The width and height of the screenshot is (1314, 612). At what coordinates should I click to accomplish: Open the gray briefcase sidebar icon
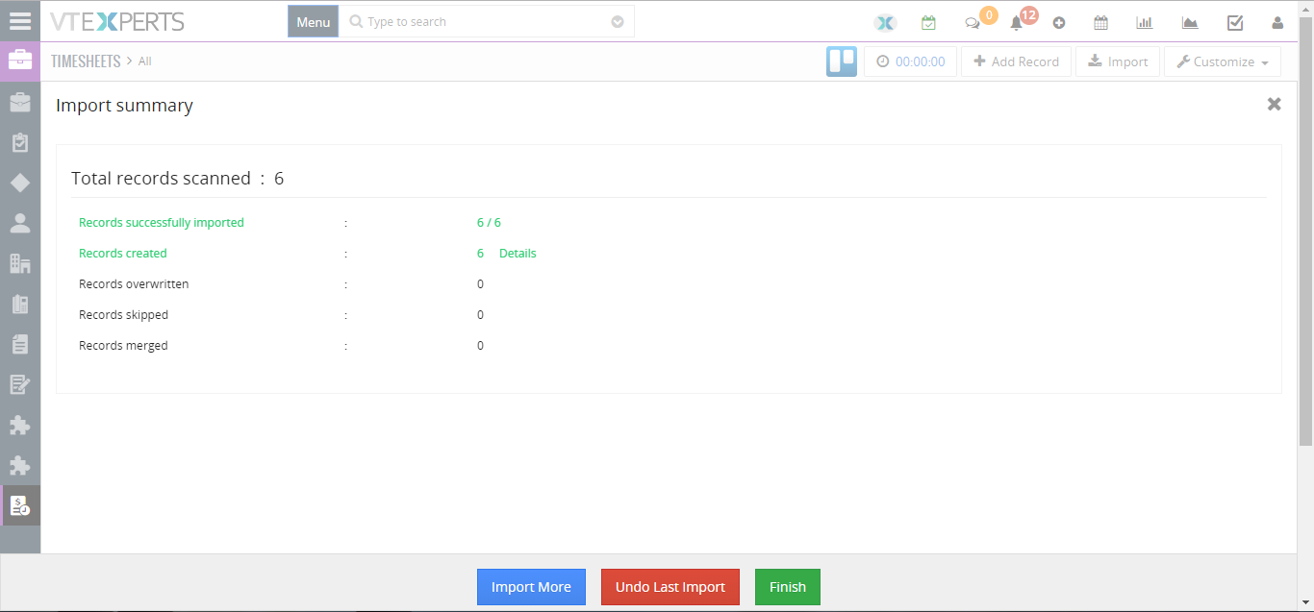point(20,102)
